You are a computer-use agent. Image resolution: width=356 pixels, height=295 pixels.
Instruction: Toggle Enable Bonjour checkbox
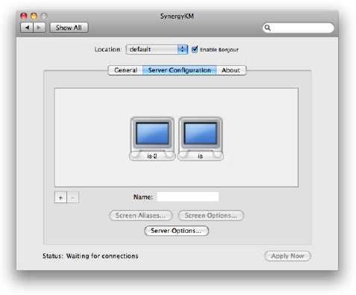[x=195, y=49]
